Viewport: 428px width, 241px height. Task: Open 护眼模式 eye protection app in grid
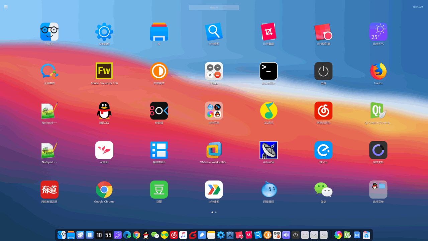[x=159, y=71]
